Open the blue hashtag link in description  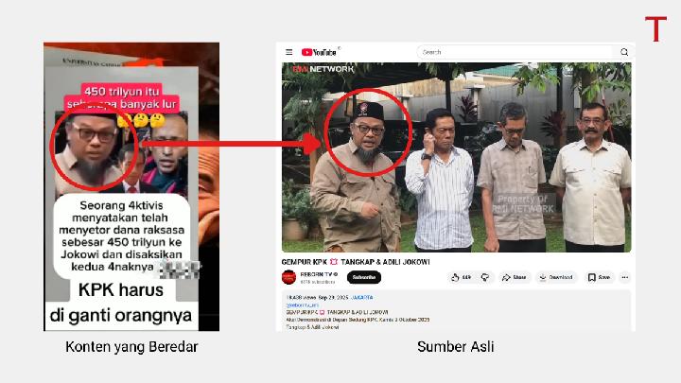click(x=303, y=305)
